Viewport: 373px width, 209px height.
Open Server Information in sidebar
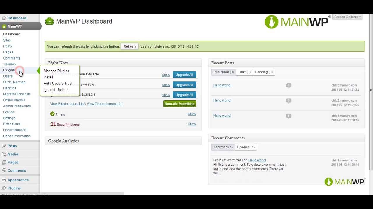click(17, 136)
